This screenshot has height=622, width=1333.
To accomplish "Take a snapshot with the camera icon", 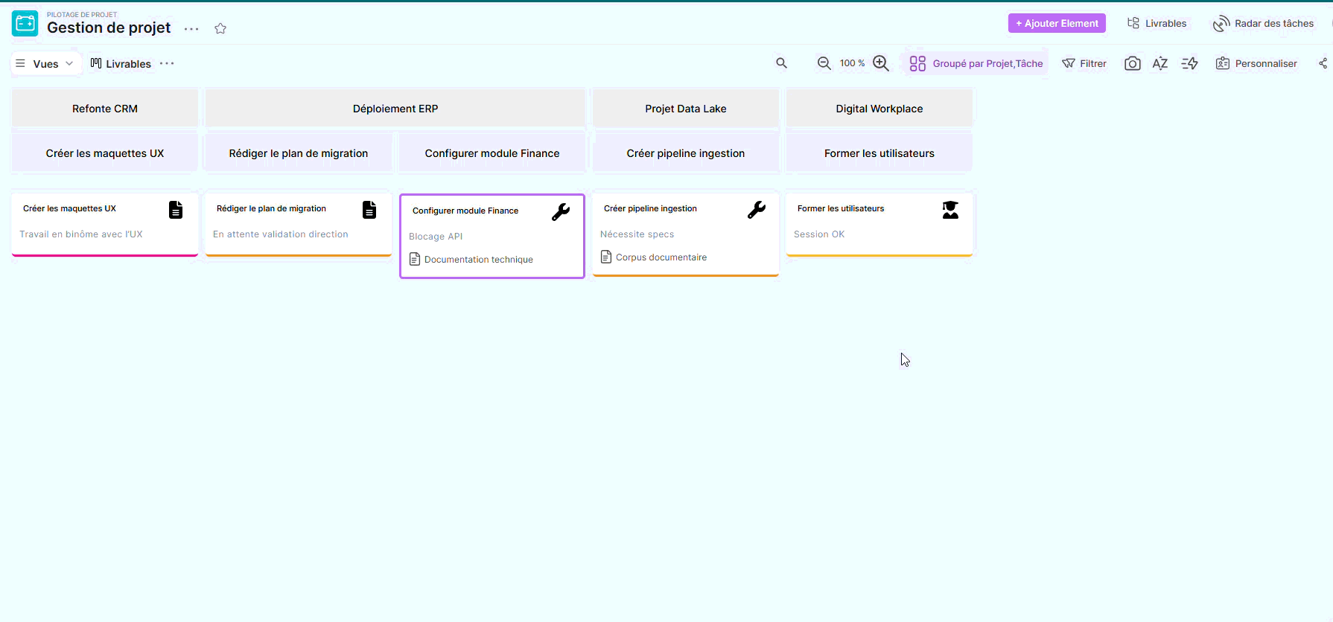I will (x=1132, y=63).
